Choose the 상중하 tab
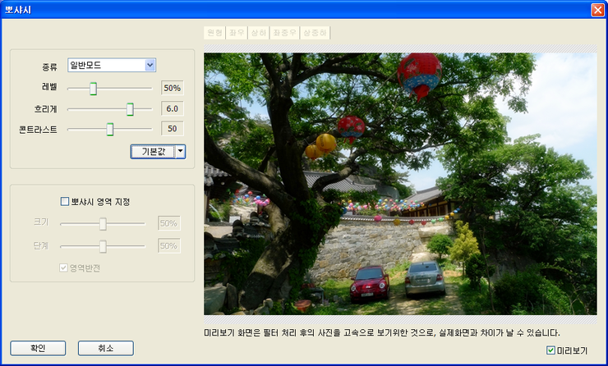Screen dimensions: 608x366 point(316,33)
